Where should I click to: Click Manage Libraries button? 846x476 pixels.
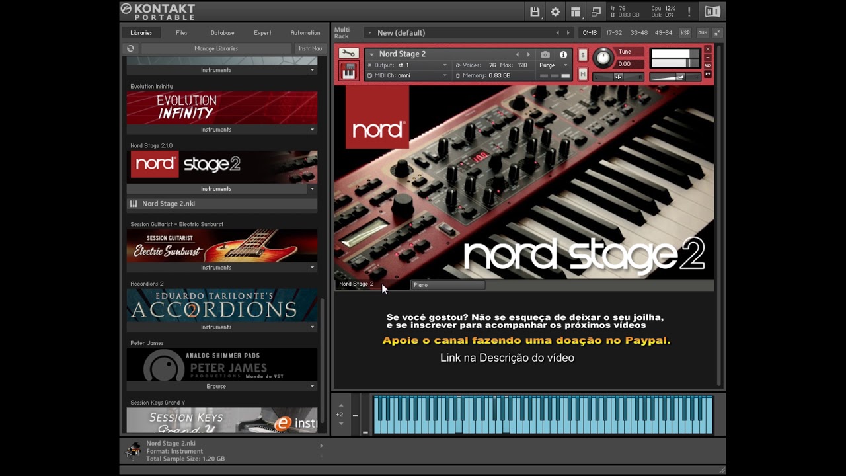(x=216, y=48)
